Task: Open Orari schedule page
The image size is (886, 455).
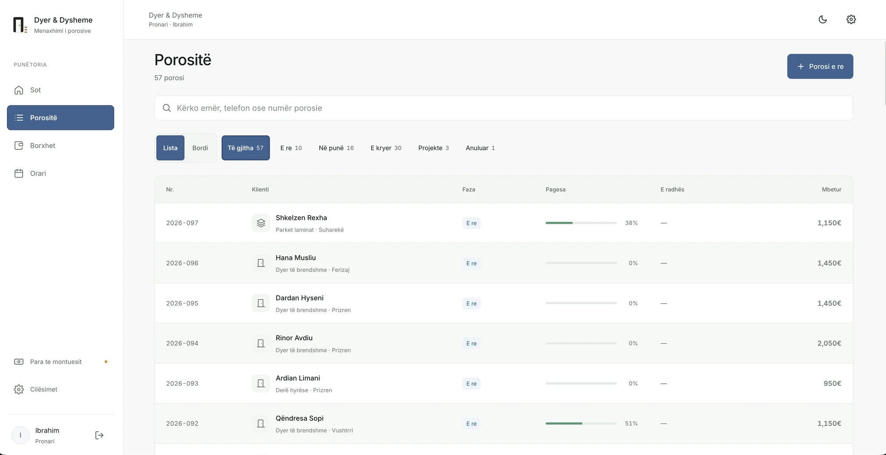Action: 61,174
